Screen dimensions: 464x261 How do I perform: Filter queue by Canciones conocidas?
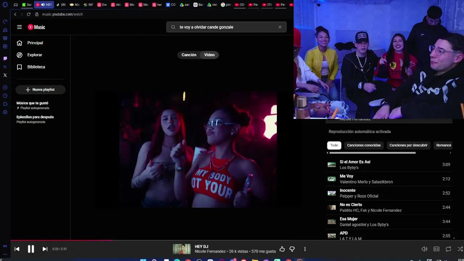364,145
